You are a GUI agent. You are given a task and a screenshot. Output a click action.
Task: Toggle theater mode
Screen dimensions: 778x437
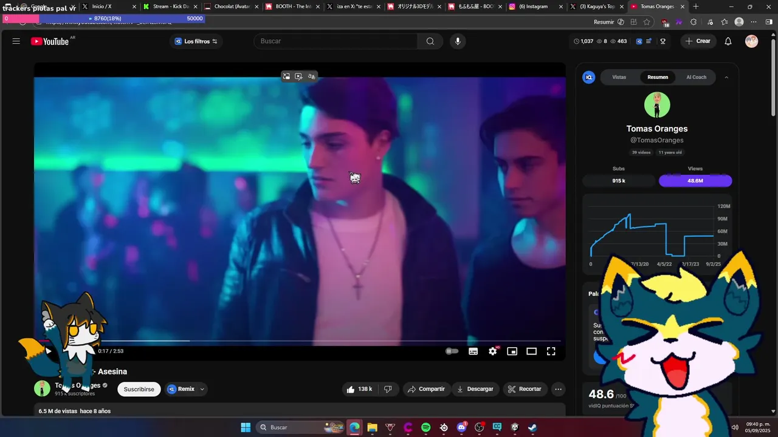pos(532,351)
